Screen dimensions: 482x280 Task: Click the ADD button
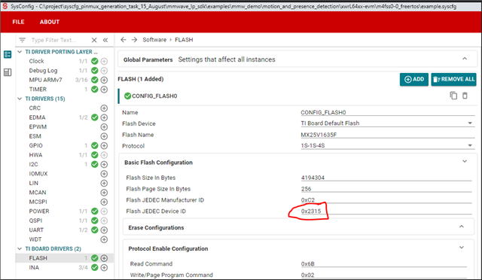click(x=414, y=79)
